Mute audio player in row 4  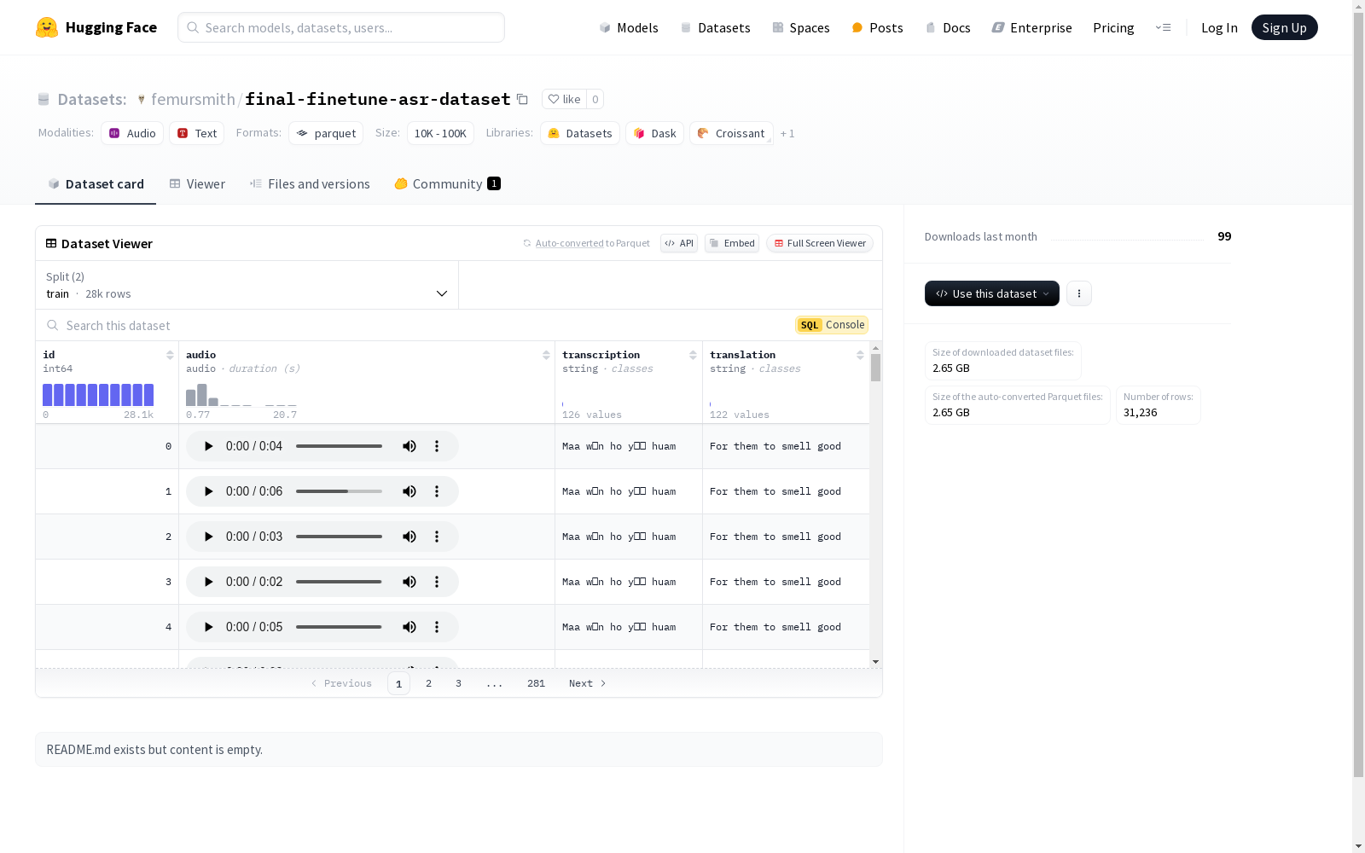coord(409,627)
